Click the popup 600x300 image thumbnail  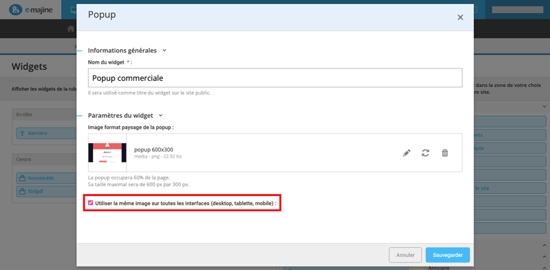click(107, 153)
